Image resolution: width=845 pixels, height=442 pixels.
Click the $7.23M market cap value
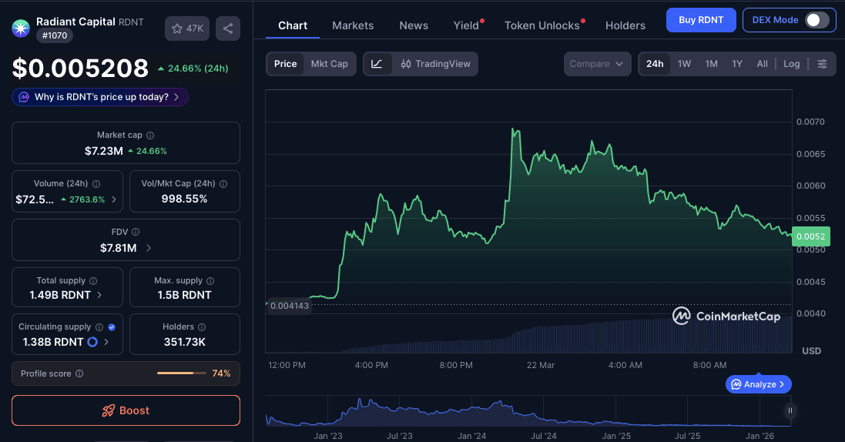pyautogui.click(x=104, y=151)
